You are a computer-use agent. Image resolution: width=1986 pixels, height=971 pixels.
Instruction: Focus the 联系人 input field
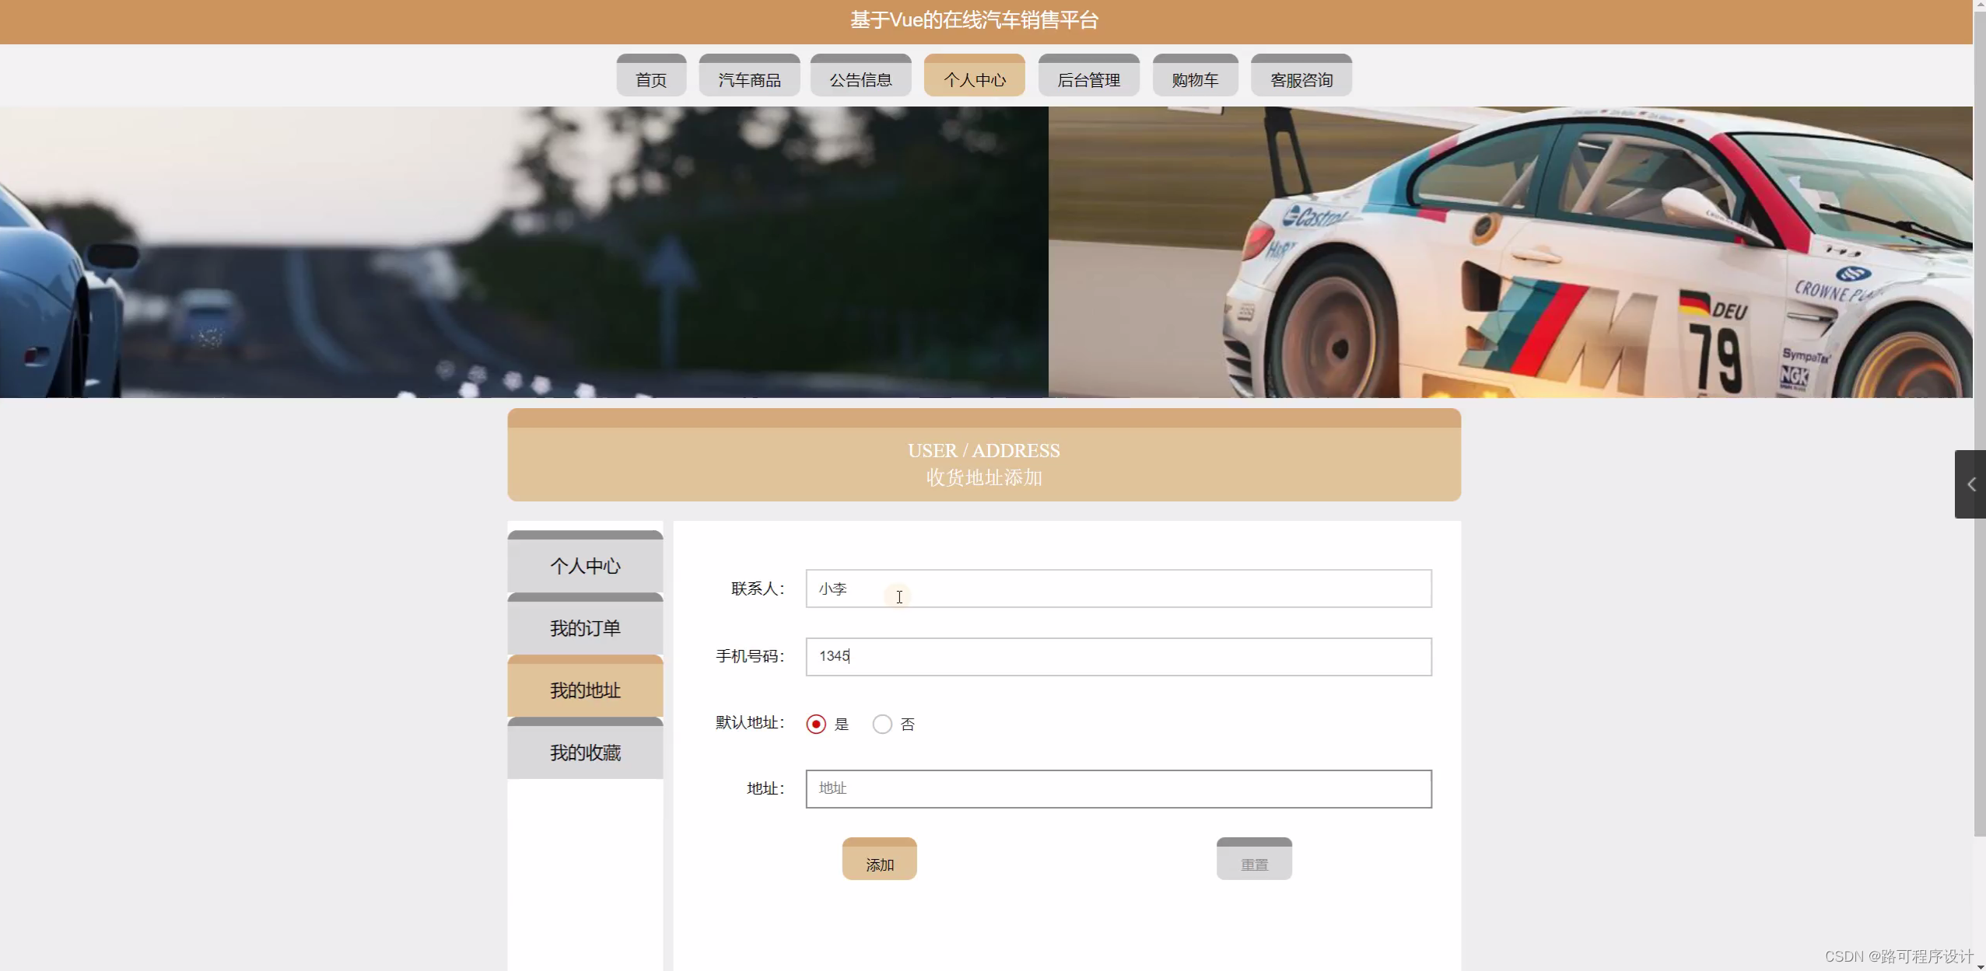(x=1118, y=589)
